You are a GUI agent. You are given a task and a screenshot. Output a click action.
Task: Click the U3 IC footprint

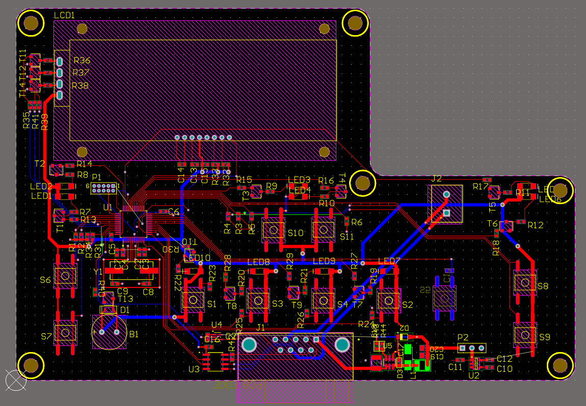coord(215,360)
